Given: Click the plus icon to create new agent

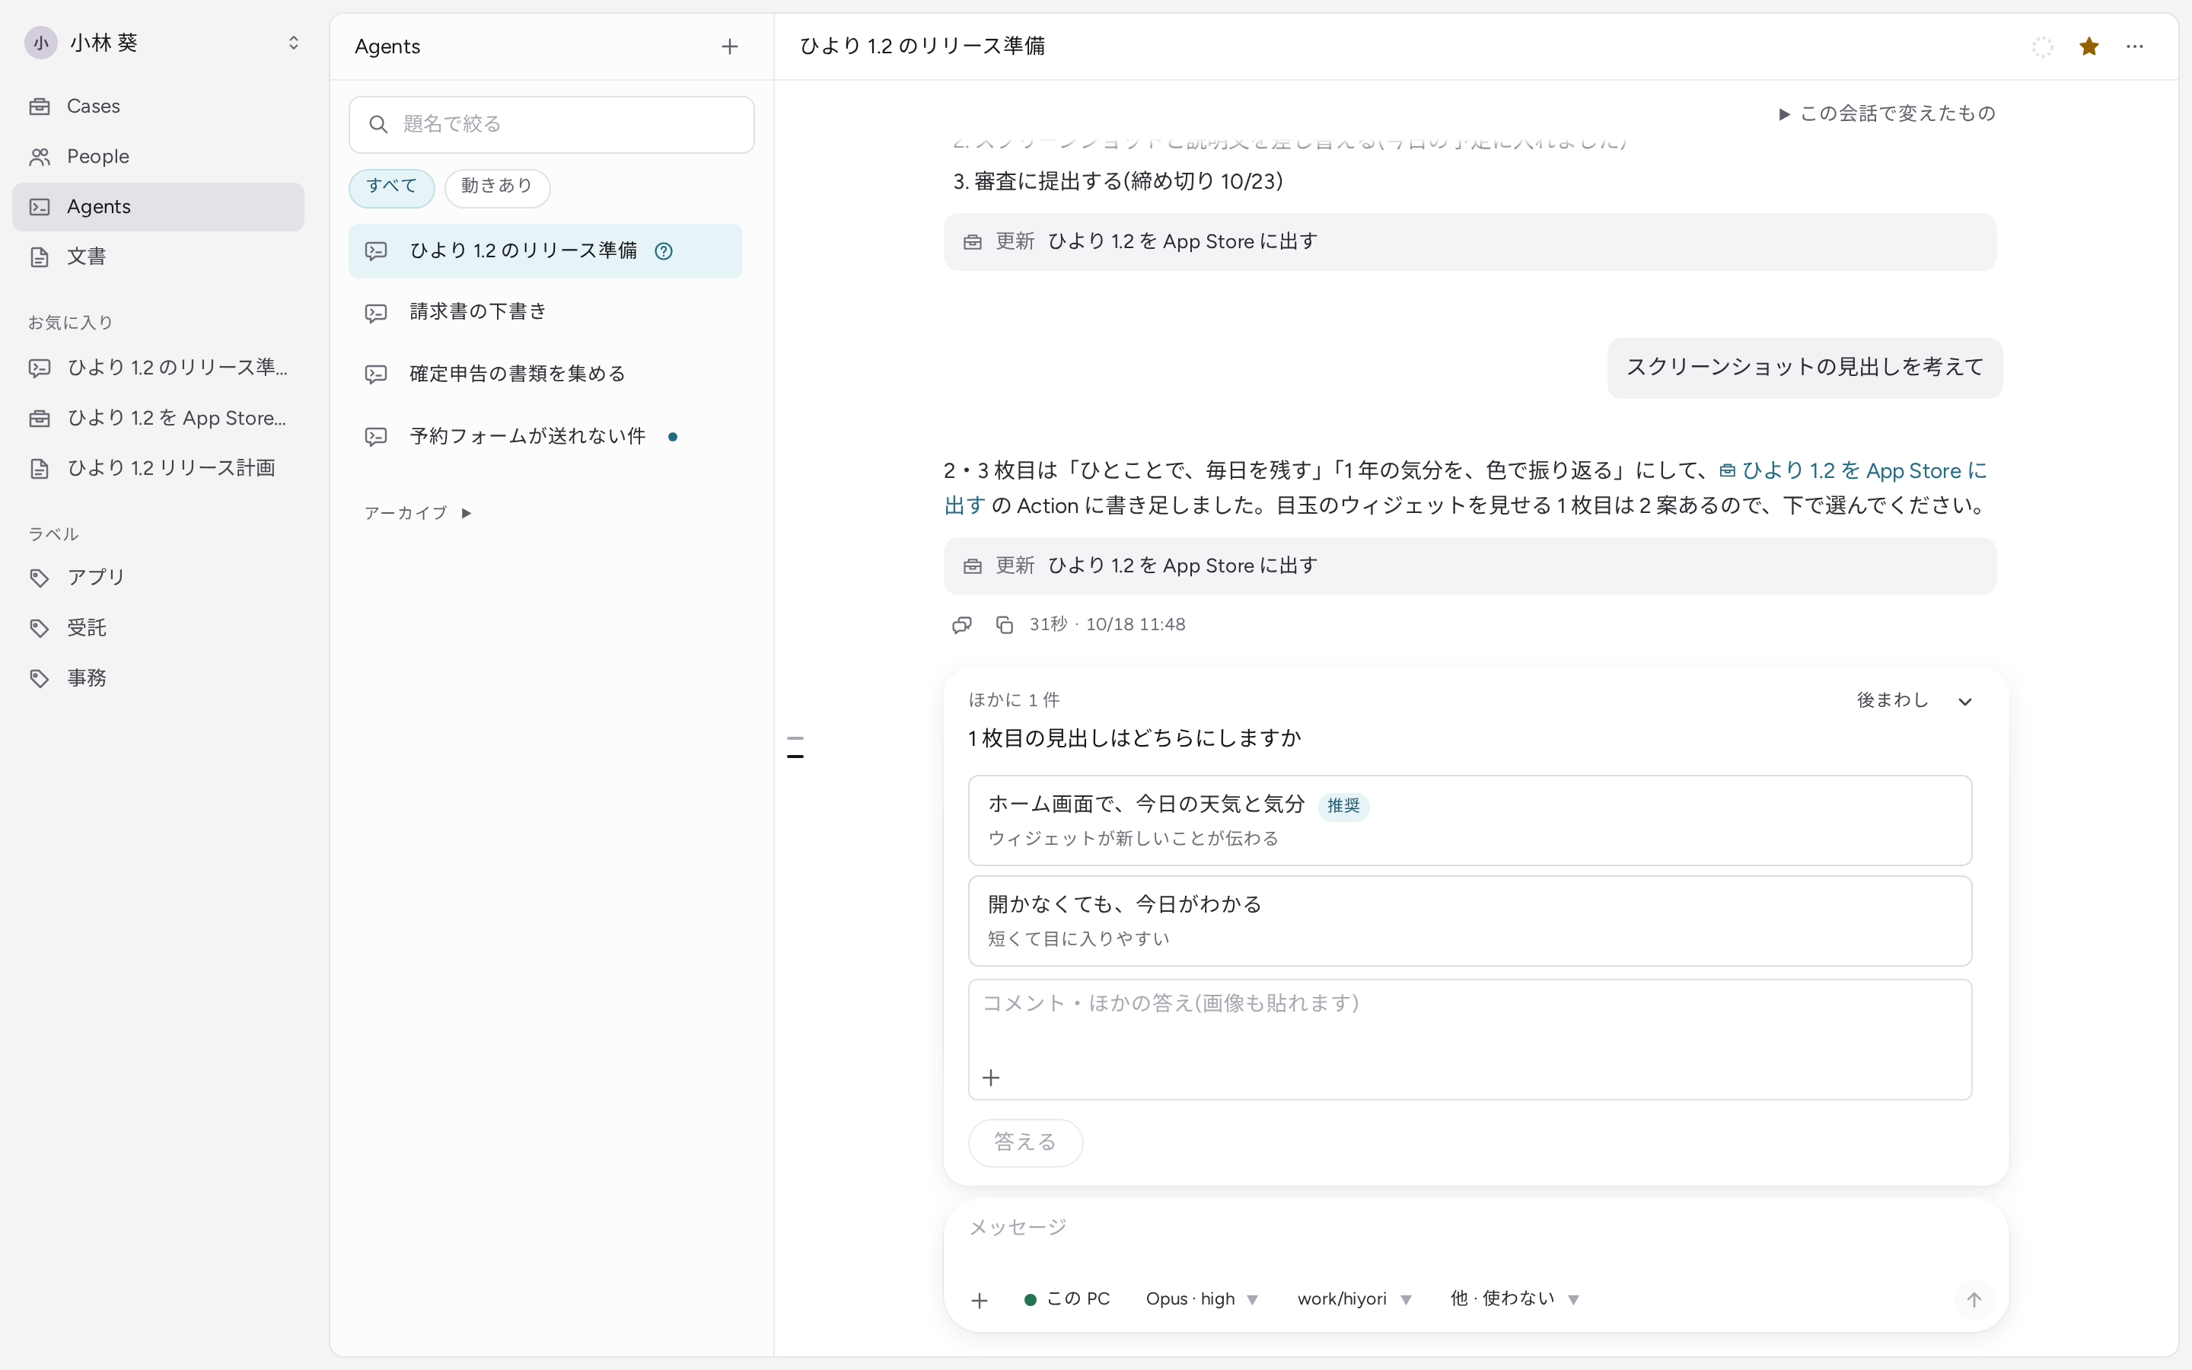Looking at the screenshot, I should pyautogui.click(x=729, y=46).
